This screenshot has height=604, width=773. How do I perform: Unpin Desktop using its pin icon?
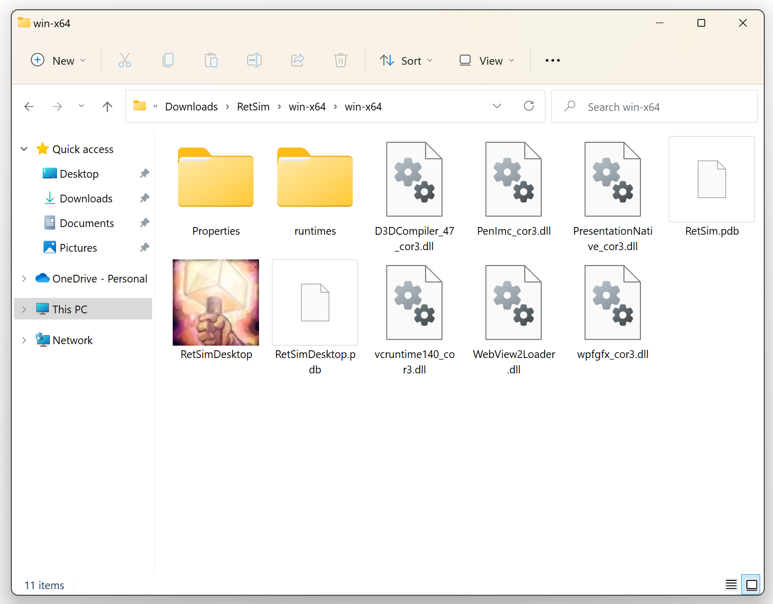pos(144,174)
